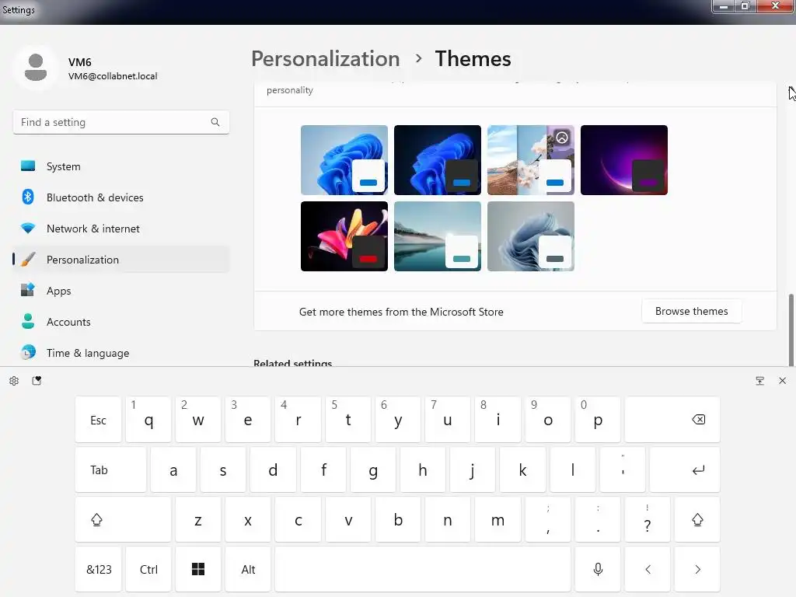This screenshot has height=597, width=796.
Task: Open touch keyboard settings gear
Action: 14,381
